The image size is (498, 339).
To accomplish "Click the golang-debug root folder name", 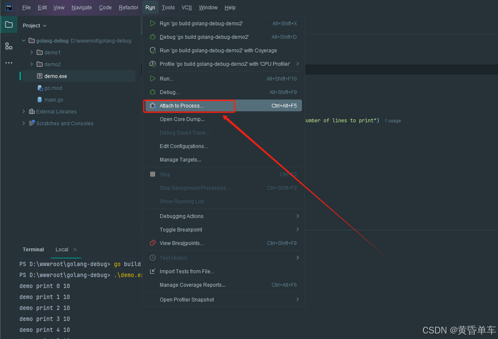I will (52, 40).
